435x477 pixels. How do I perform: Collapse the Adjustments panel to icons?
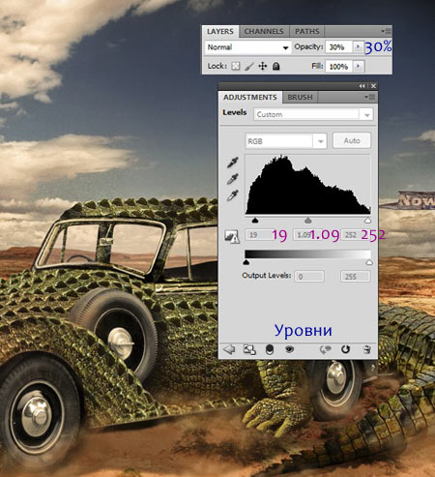tap(362, 86)
